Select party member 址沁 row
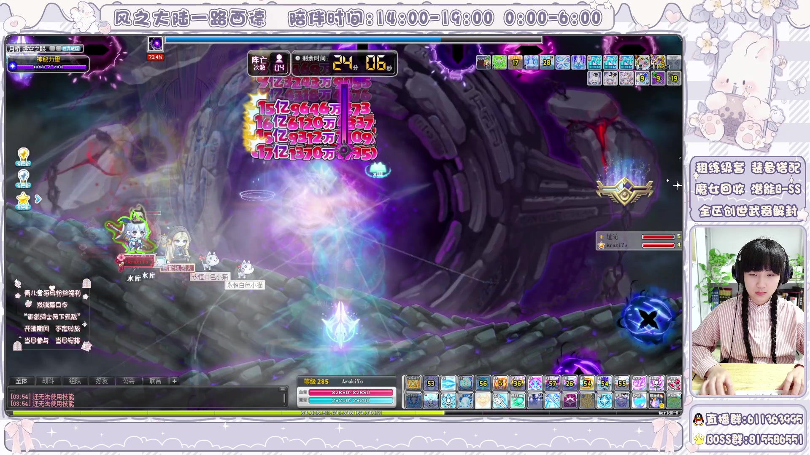Image resolution: width=810 pixels, height=455 pixels. tap(639, 237)
